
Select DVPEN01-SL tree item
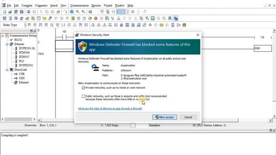coord(27,48)
